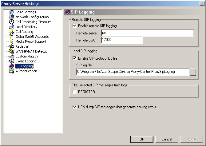Uncheck Enable SIP protocol log file
This screenshot has height=146, width=206.
click(74, 58)
